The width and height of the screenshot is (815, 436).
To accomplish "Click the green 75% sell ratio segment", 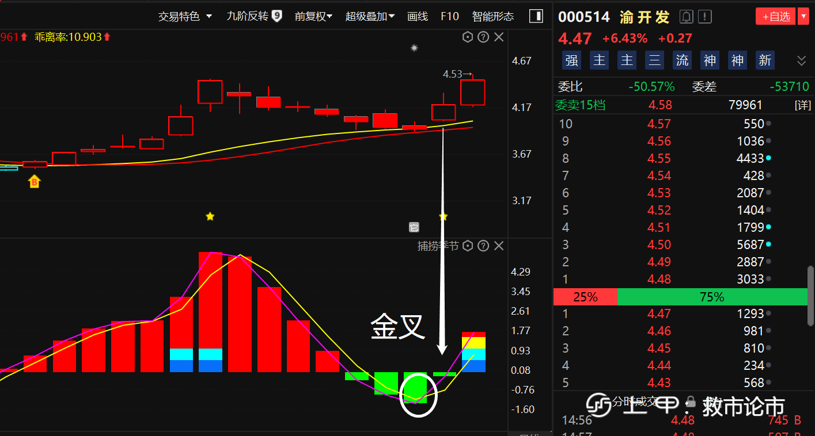I will point(712,297).
